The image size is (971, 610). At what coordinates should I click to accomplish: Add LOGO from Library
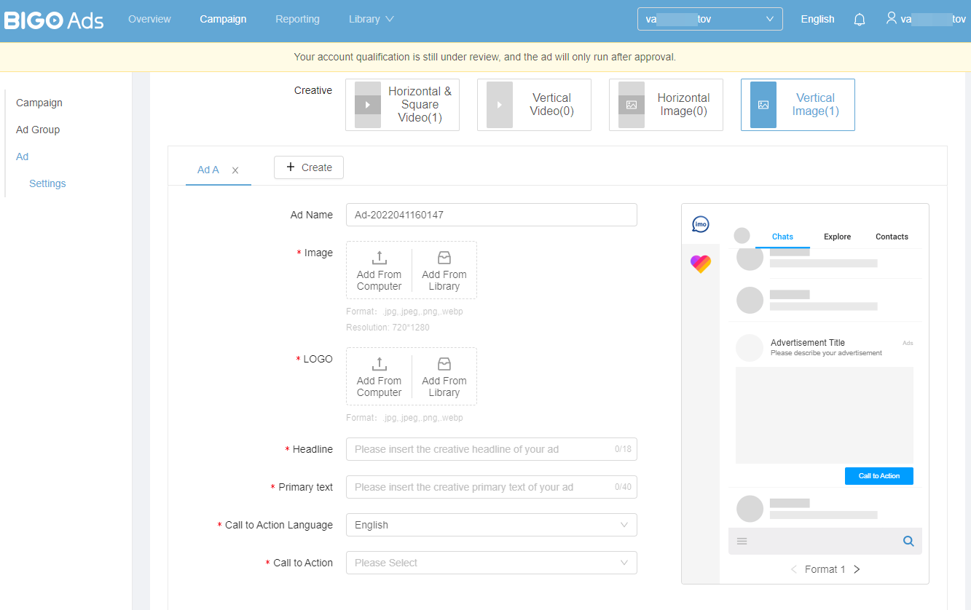(x=444, y=376)
